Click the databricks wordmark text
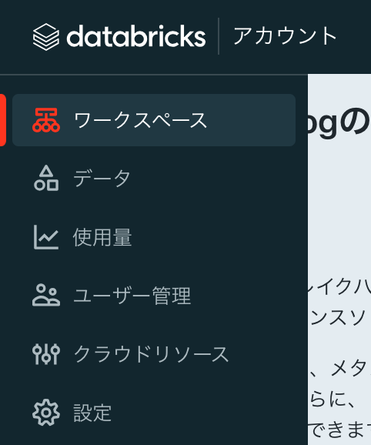The height and width of the screenshot is (445, 371). click(x=136, y=36)
